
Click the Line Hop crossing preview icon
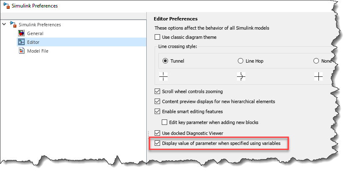coord(241,77)
